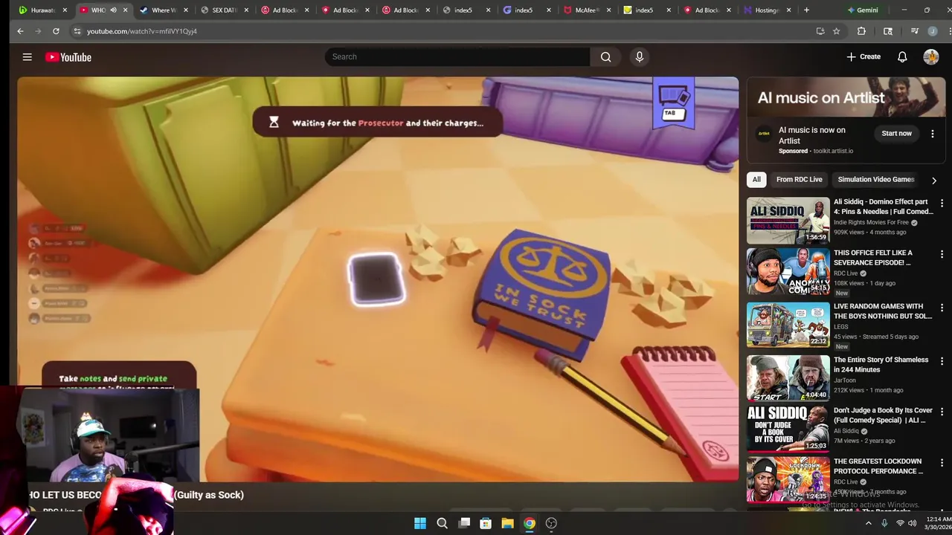Open OBS Studio from taskbar
Viewport: 952px width, 535px height.
tap(551, 523)
